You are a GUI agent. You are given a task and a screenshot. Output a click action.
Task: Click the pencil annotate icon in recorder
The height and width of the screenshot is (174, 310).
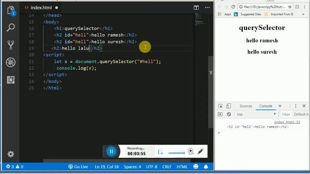(x=201, y=151)
